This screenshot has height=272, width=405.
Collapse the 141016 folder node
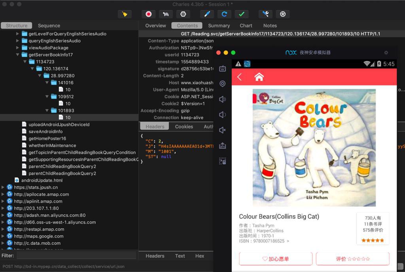[47, 83]
